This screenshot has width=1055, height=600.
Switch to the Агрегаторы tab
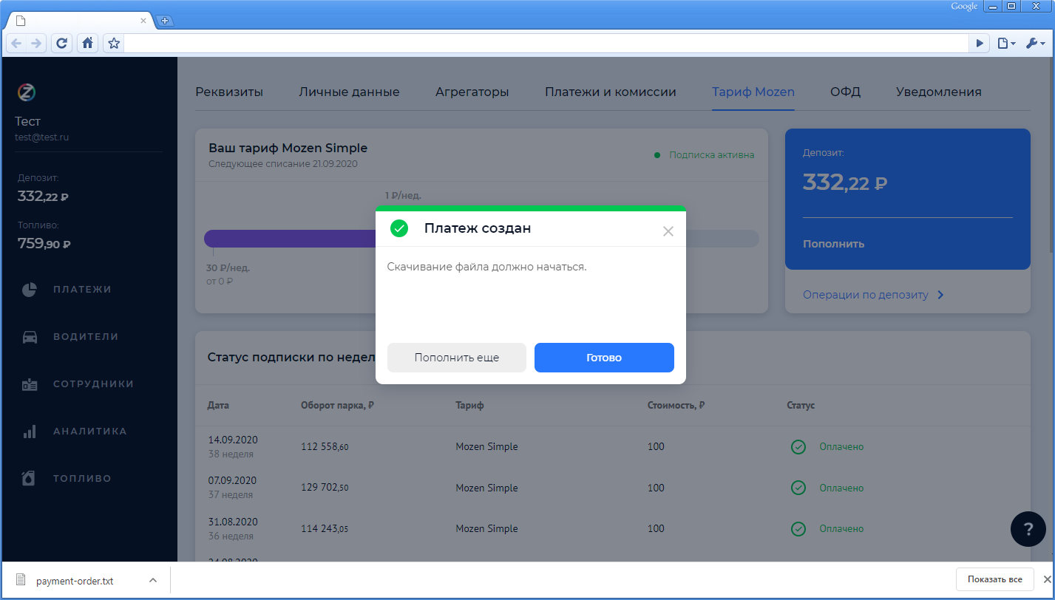click(x=472, y=92)
